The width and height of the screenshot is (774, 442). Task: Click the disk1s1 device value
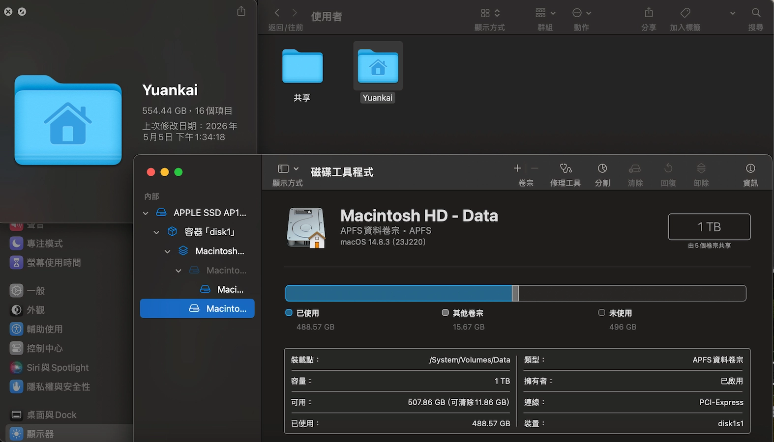coord(731,423)
